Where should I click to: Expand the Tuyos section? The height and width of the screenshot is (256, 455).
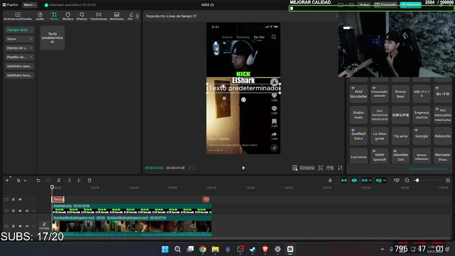click(x=20, y=39)
